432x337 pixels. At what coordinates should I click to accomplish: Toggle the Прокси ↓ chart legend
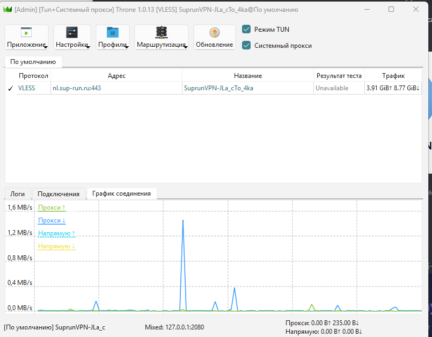click(52, 220)
